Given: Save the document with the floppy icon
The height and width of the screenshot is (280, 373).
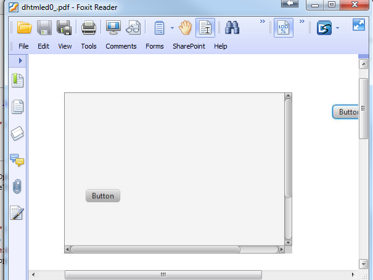Looking at the screenshot, I should click(44, 28).
